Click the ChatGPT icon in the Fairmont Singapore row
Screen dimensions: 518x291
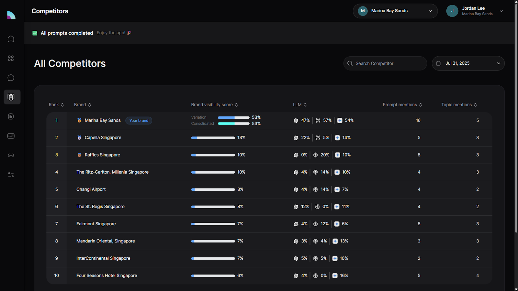coord(296,224)
